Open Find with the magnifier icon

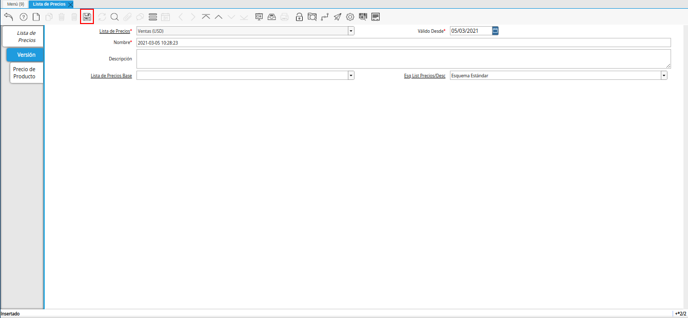pos(114,17)
